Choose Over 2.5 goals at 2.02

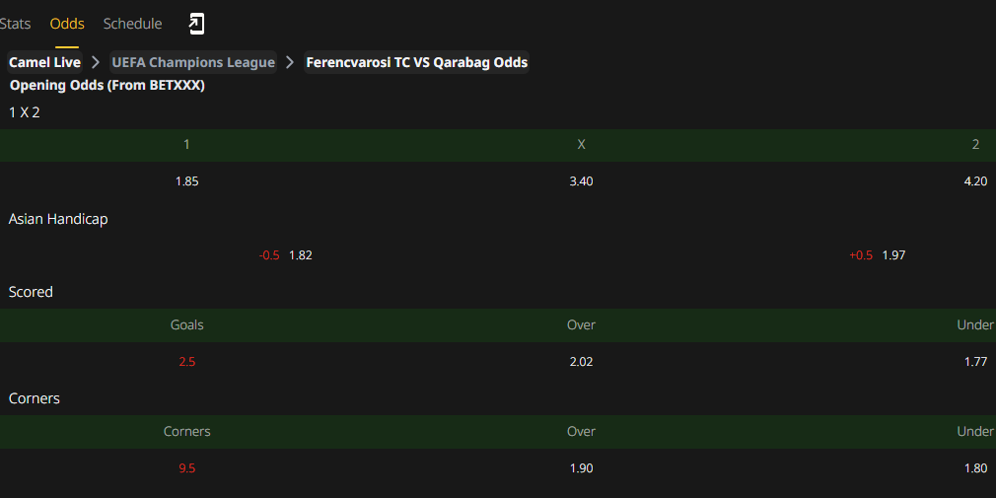point(581,362)
